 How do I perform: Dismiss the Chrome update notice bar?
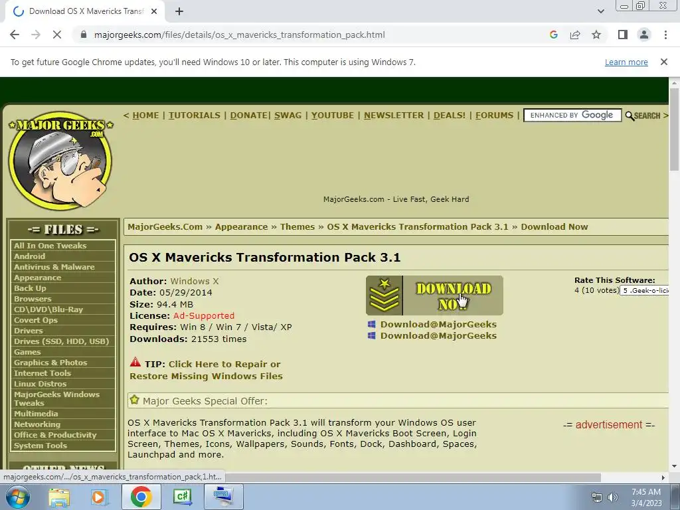tap(663, 62)
